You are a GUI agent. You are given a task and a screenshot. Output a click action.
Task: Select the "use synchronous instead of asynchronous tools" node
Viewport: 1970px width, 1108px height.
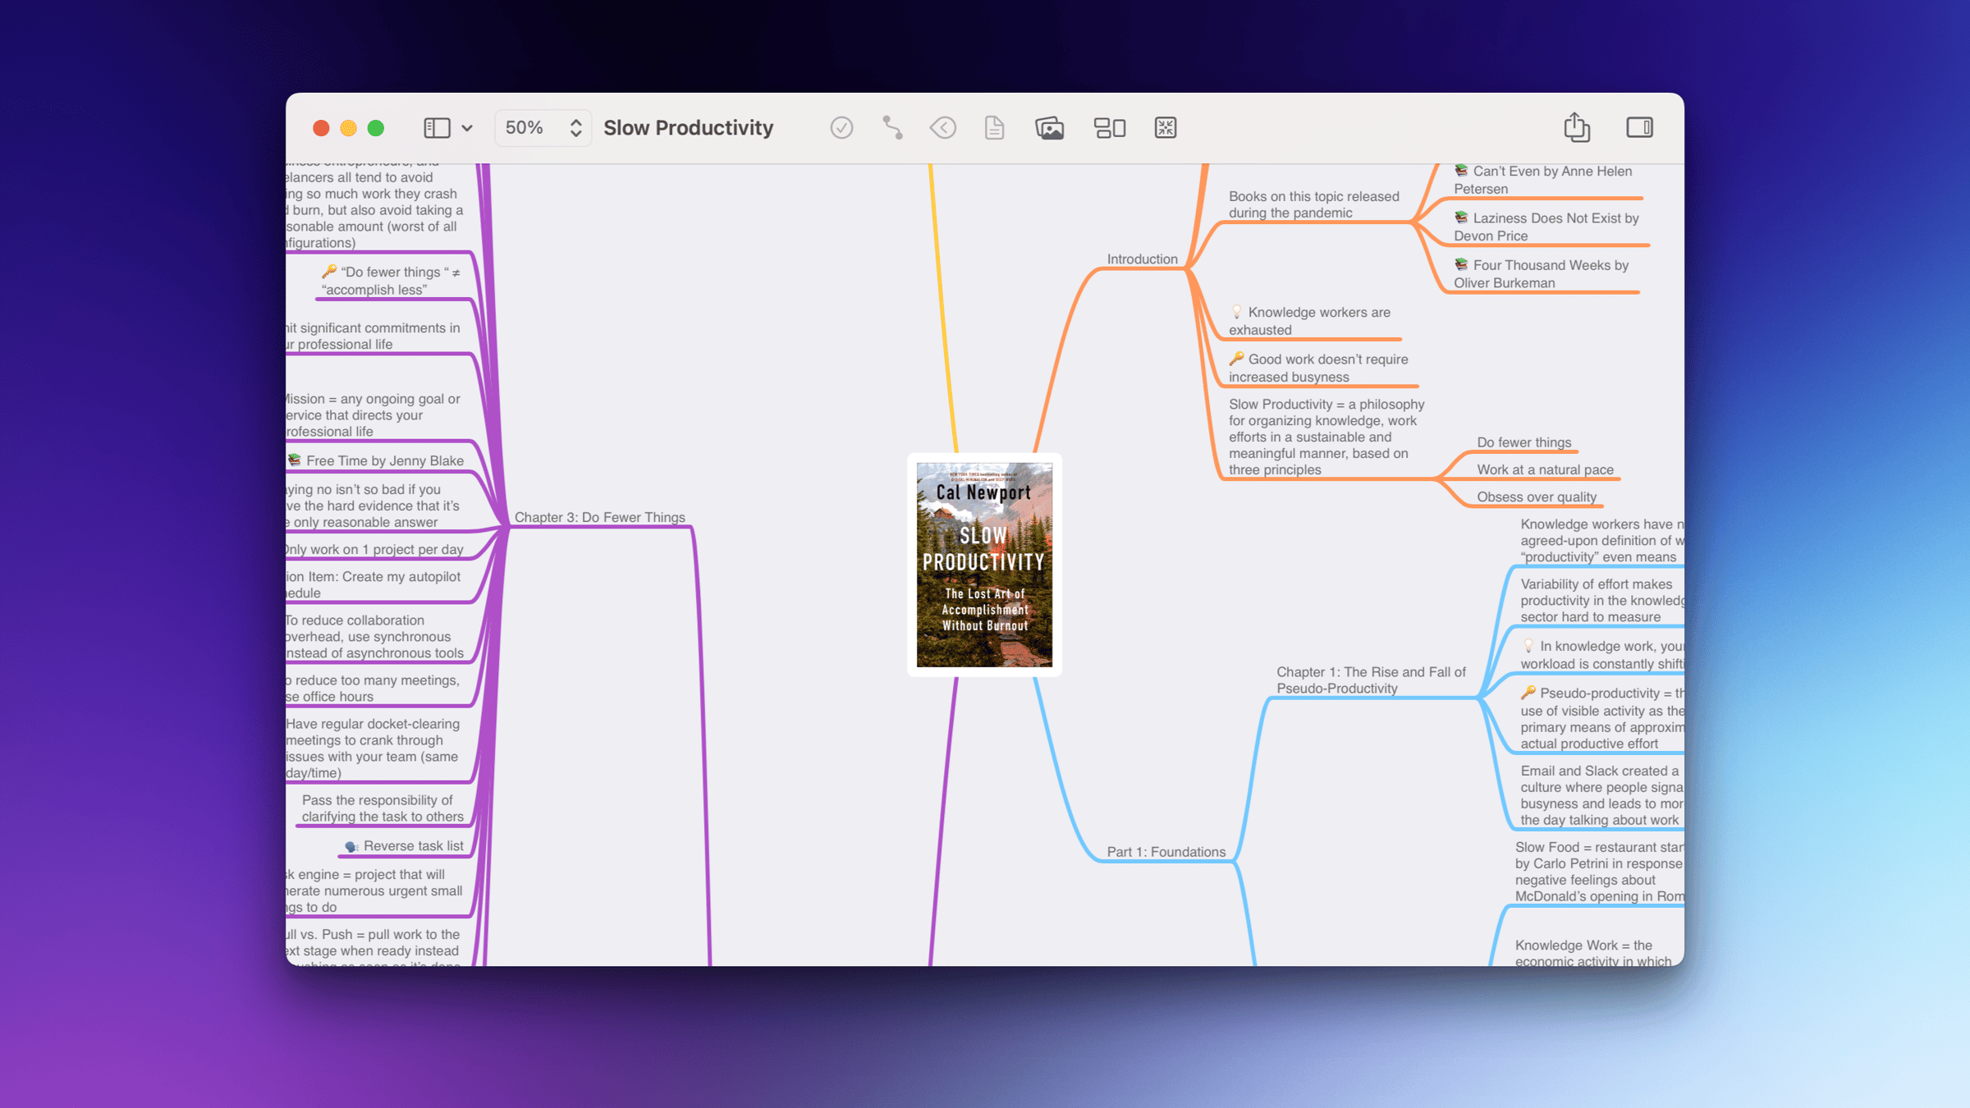(x=375, y=637)
